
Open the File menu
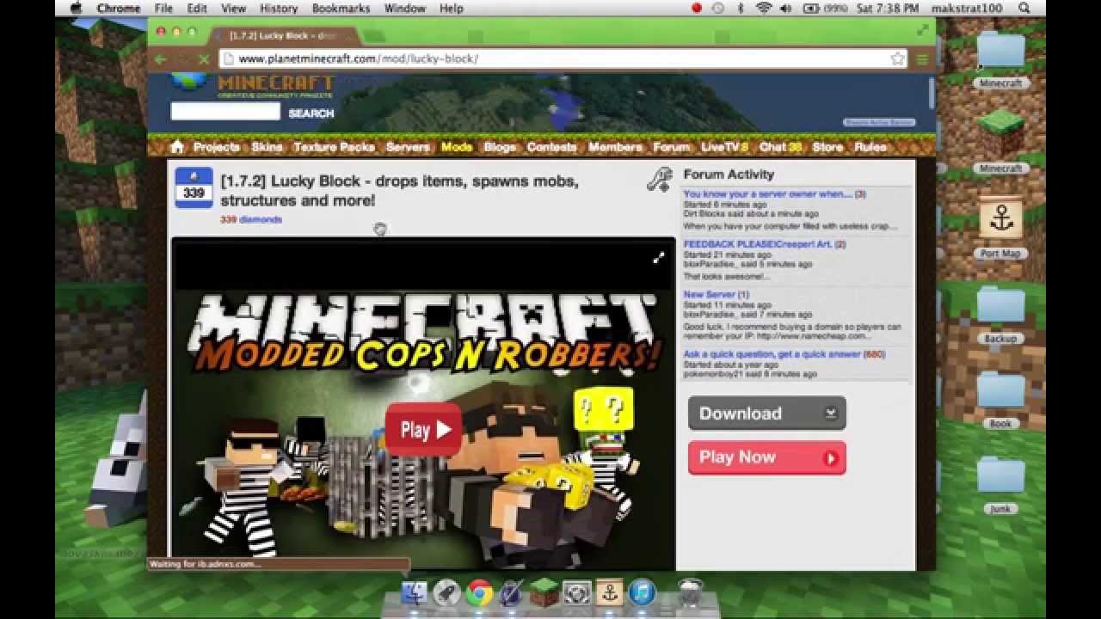[163, 8]
